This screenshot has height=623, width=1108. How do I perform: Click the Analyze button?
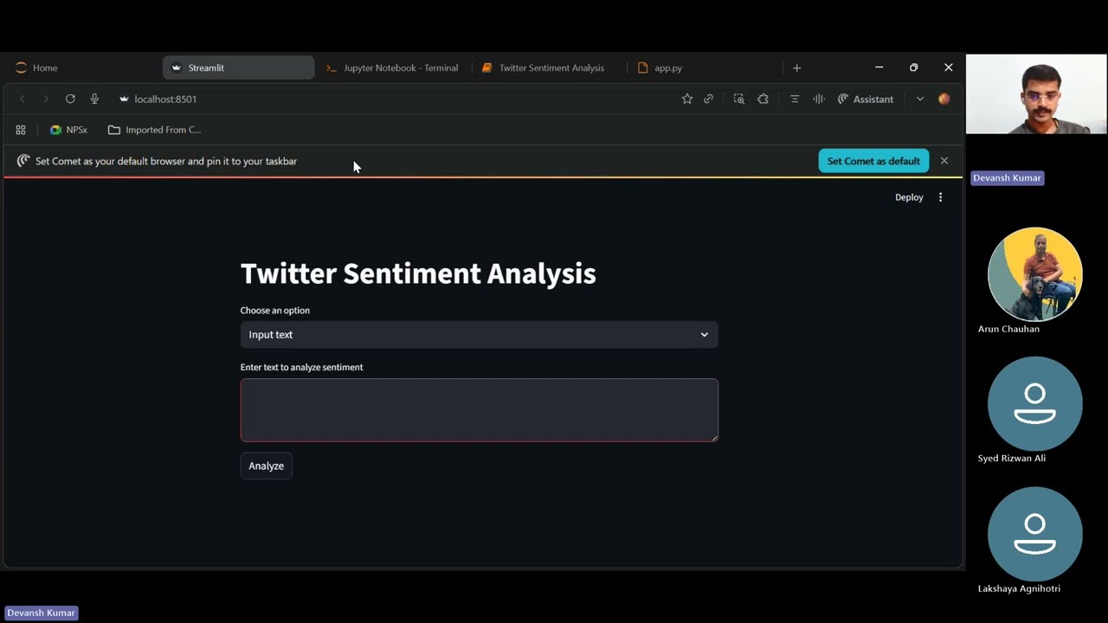pos(267,466)
